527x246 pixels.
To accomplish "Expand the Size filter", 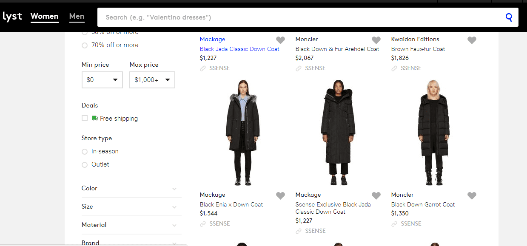I will (x=131, y=206).
